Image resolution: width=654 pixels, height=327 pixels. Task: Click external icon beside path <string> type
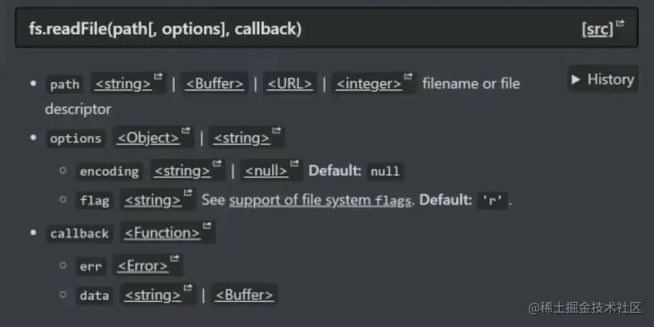coord(158,76)
